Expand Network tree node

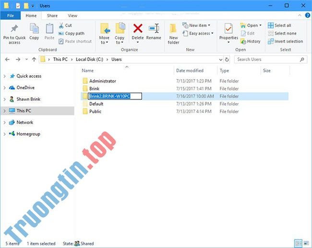[5, 122]
